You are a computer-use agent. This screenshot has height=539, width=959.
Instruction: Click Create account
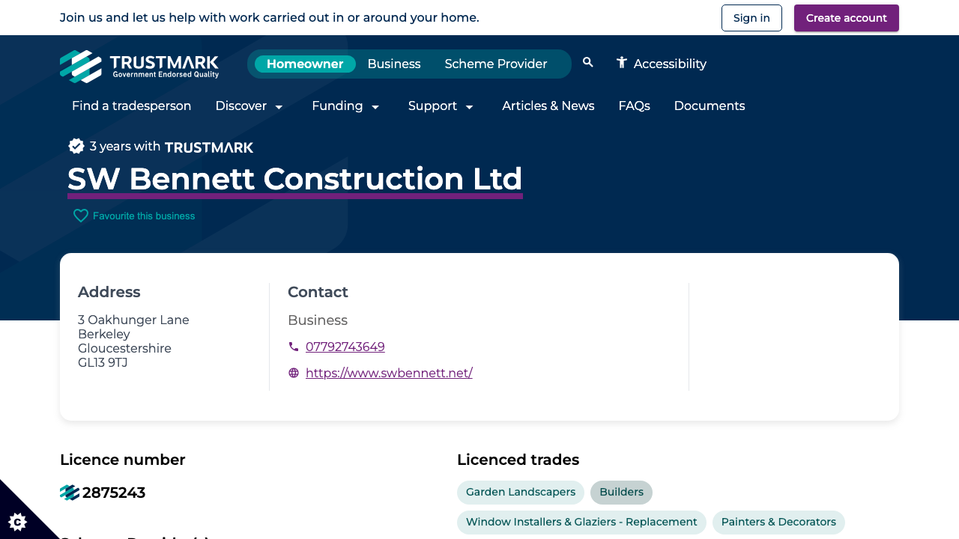846,17
